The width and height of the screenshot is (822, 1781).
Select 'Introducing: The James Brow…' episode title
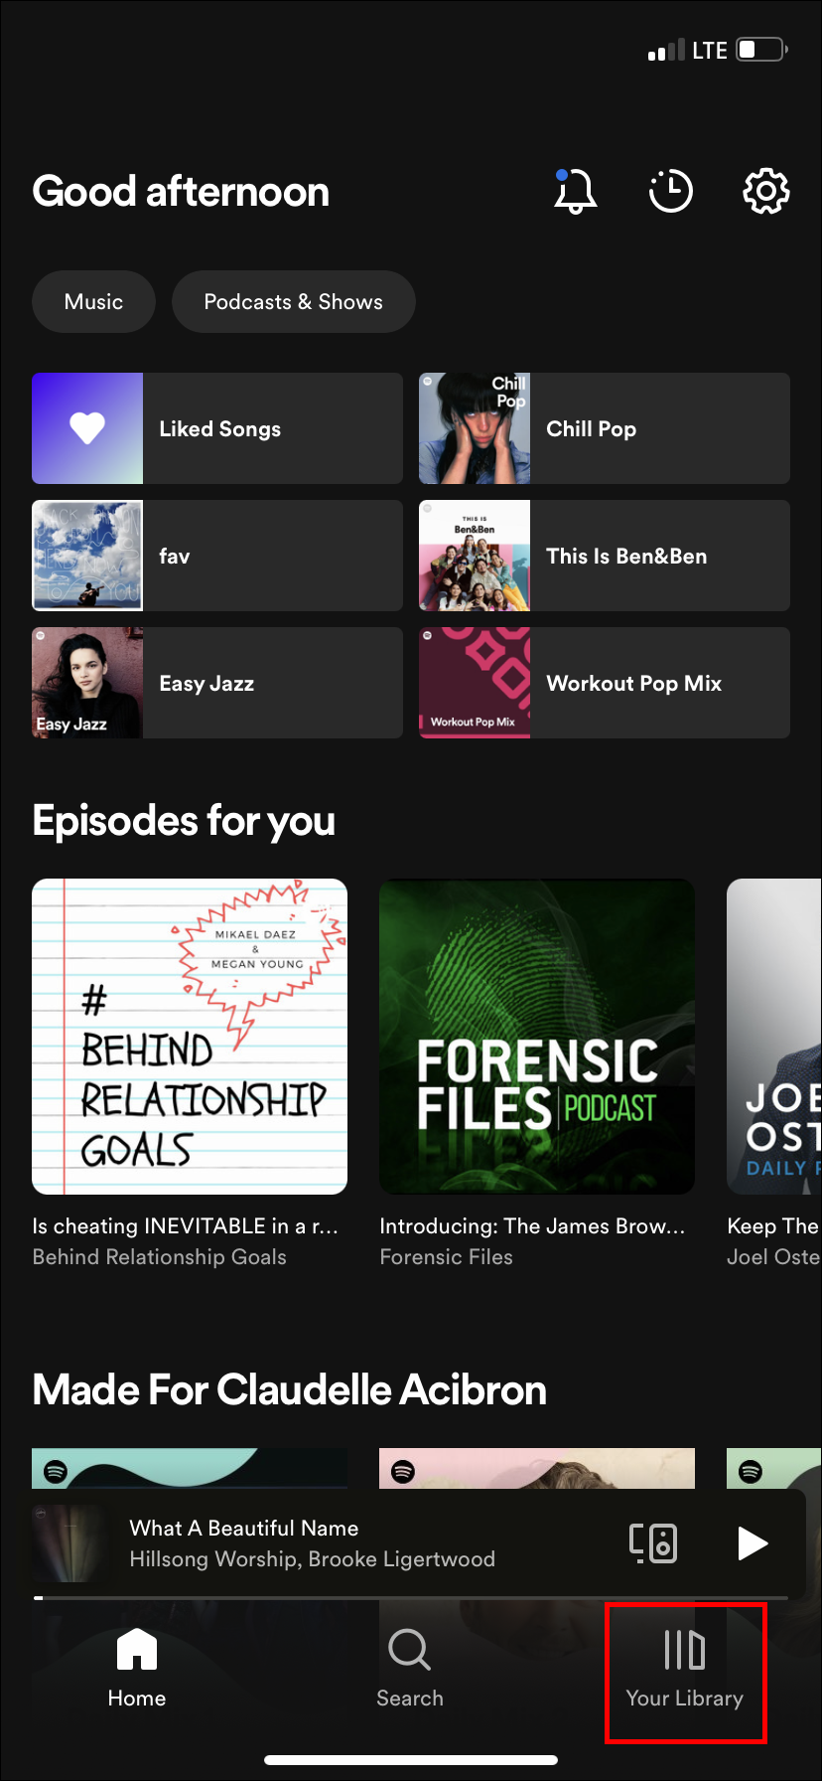532,1226
